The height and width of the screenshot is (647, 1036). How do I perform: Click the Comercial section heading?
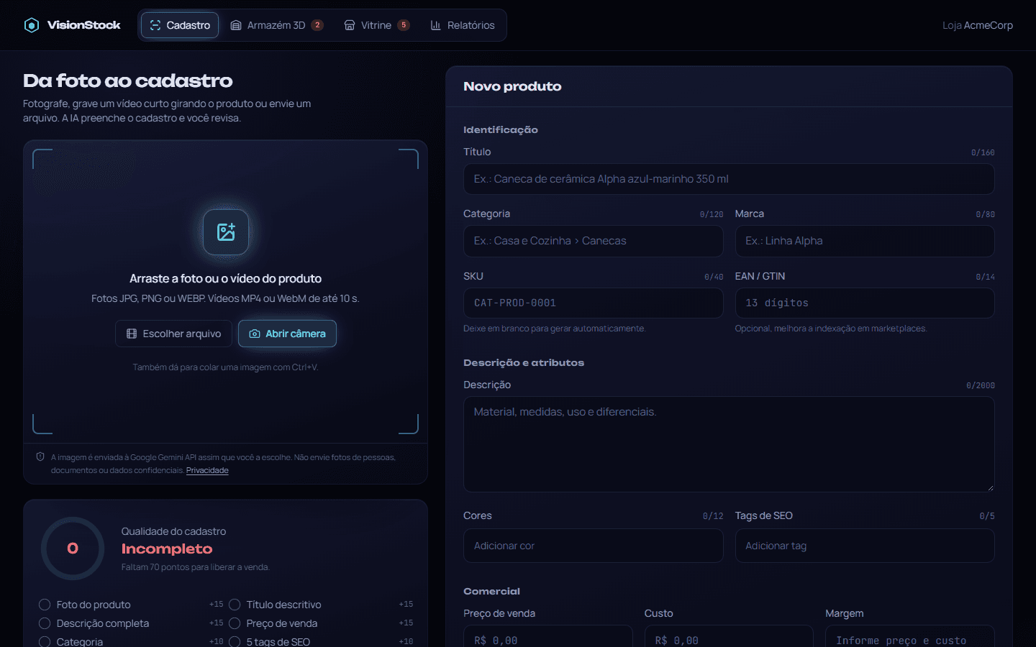pos(492,592)
